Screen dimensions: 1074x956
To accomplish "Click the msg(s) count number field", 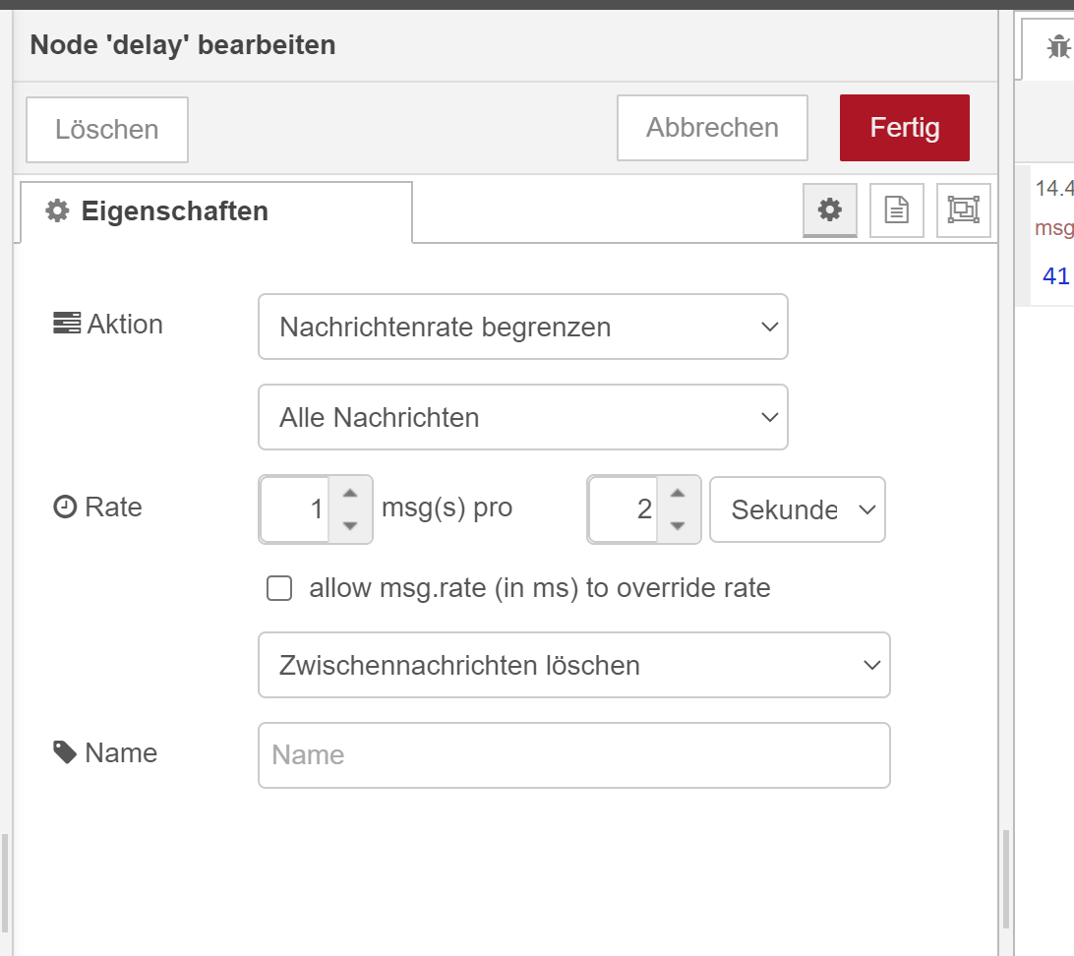I will [x=295, y=509].
